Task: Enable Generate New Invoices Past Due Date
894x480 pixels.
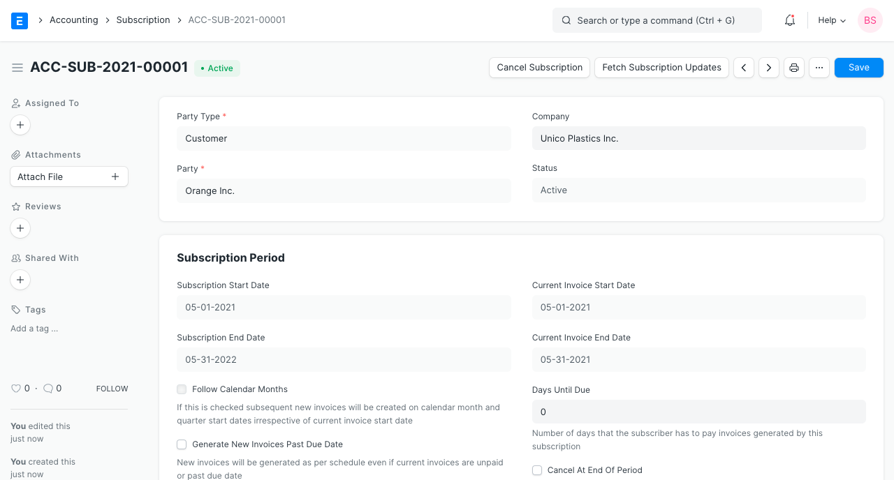Action: [x=182, y=444]
